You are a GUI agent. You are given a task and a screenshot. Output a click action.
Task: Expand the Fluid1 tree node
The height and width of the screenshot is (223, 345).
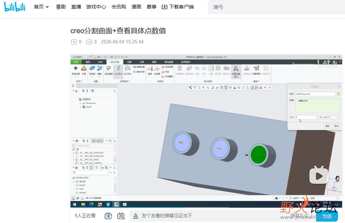[x=80, y=107]
